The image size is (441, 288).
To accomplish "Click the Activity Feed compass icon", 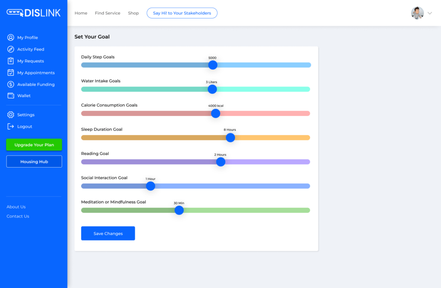I will 11,49.
